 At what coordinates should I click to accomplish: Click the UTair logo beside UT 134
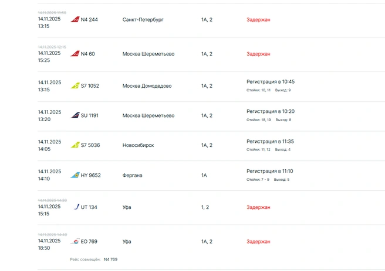click(77, 207)
